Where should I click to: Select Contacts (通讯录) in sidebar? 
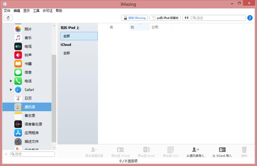[x=27, y=107]
